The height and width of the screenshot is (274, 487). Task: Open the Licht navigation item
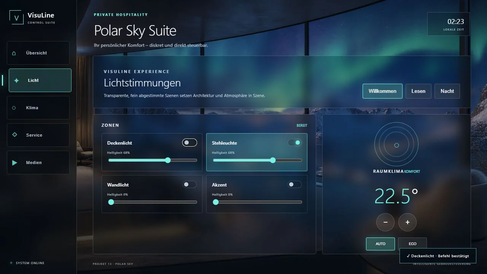40,80
